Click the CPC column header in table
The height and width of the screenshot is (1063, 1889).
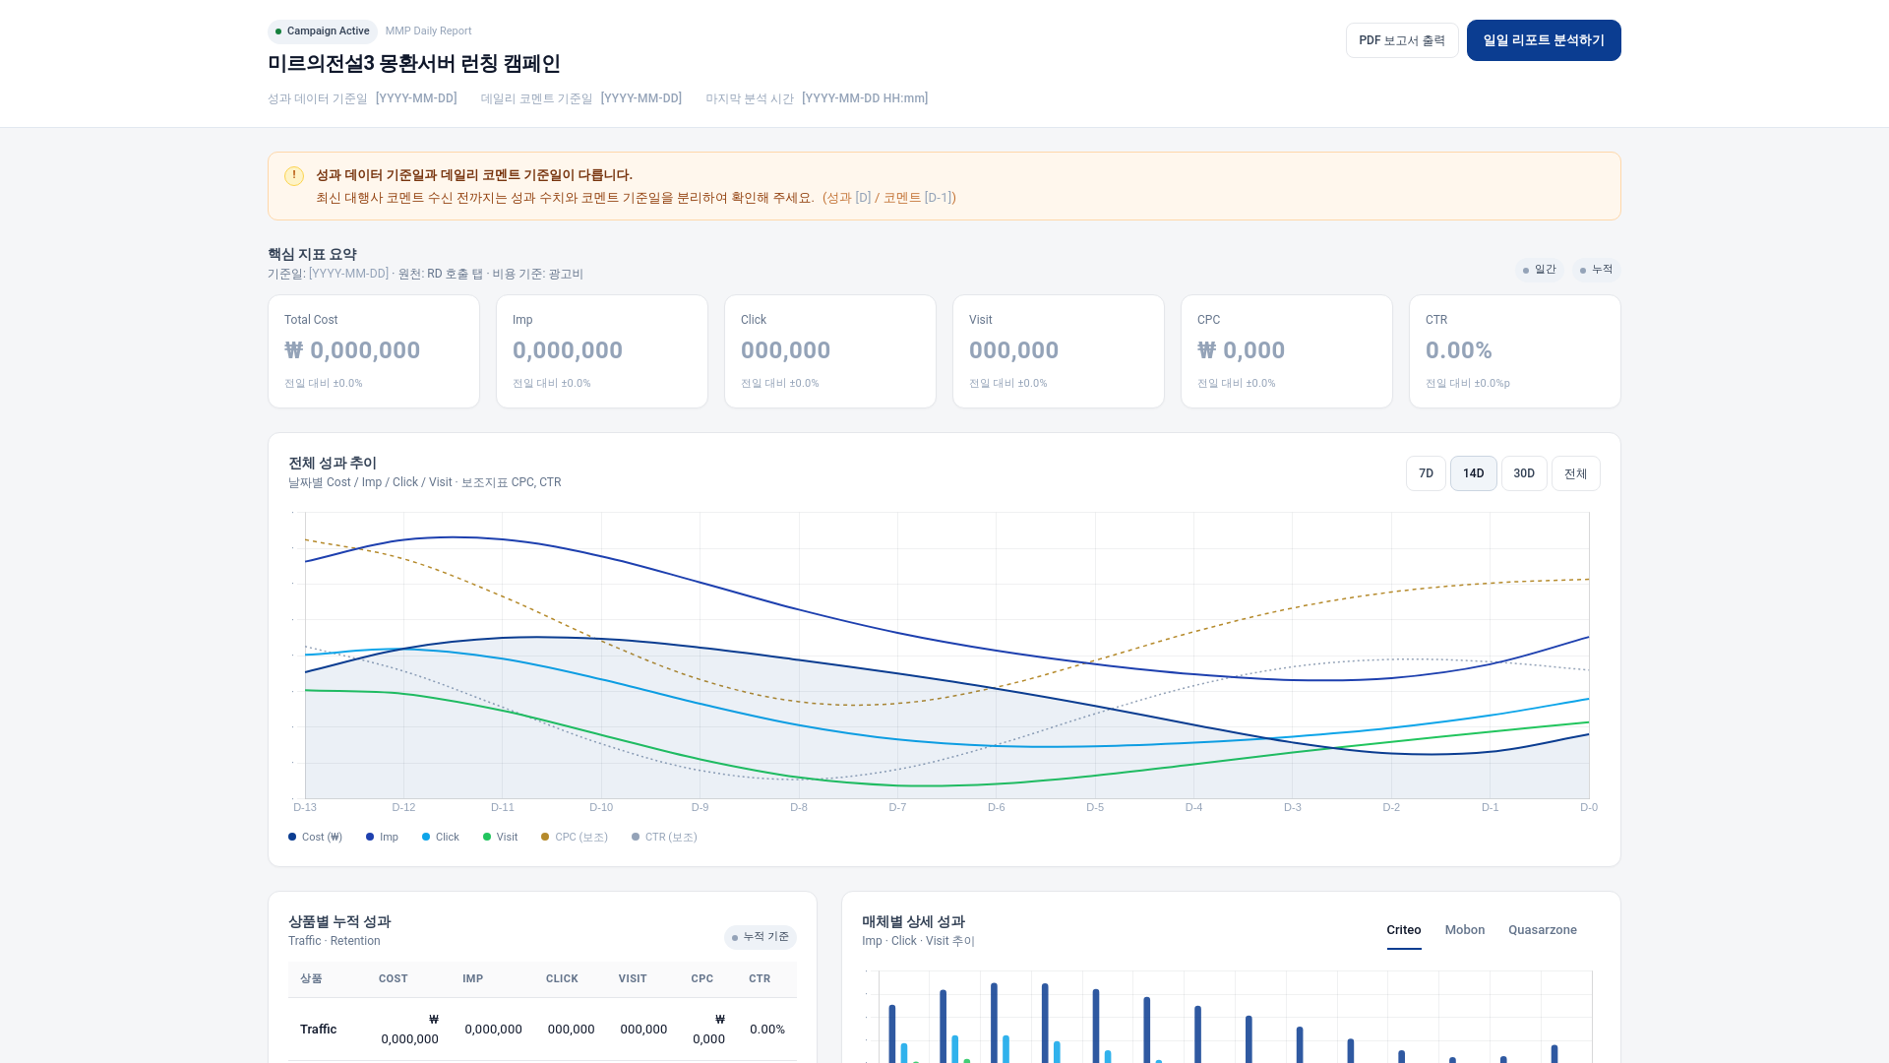[x=702, y=979]
